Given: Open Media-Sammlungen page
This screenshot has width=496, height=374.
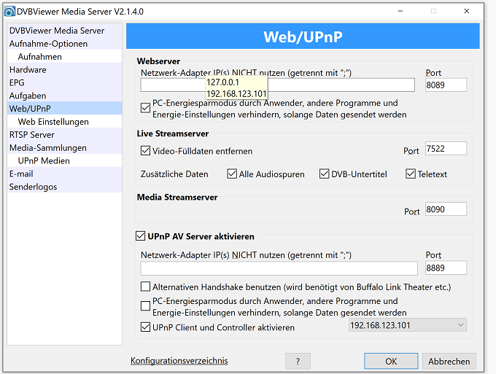Looking at the screenshot, I should (64, 148).
